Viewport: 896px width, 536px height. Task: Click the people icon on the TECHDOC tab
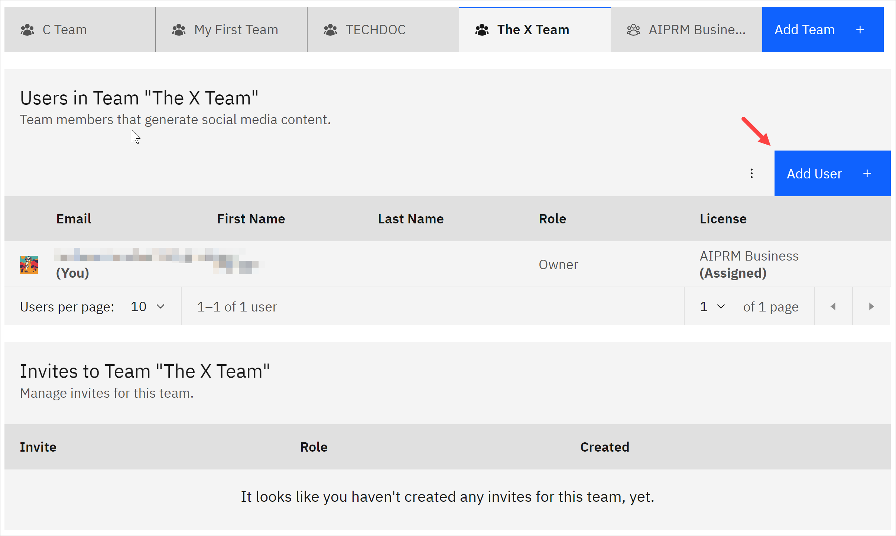[330, 29]
